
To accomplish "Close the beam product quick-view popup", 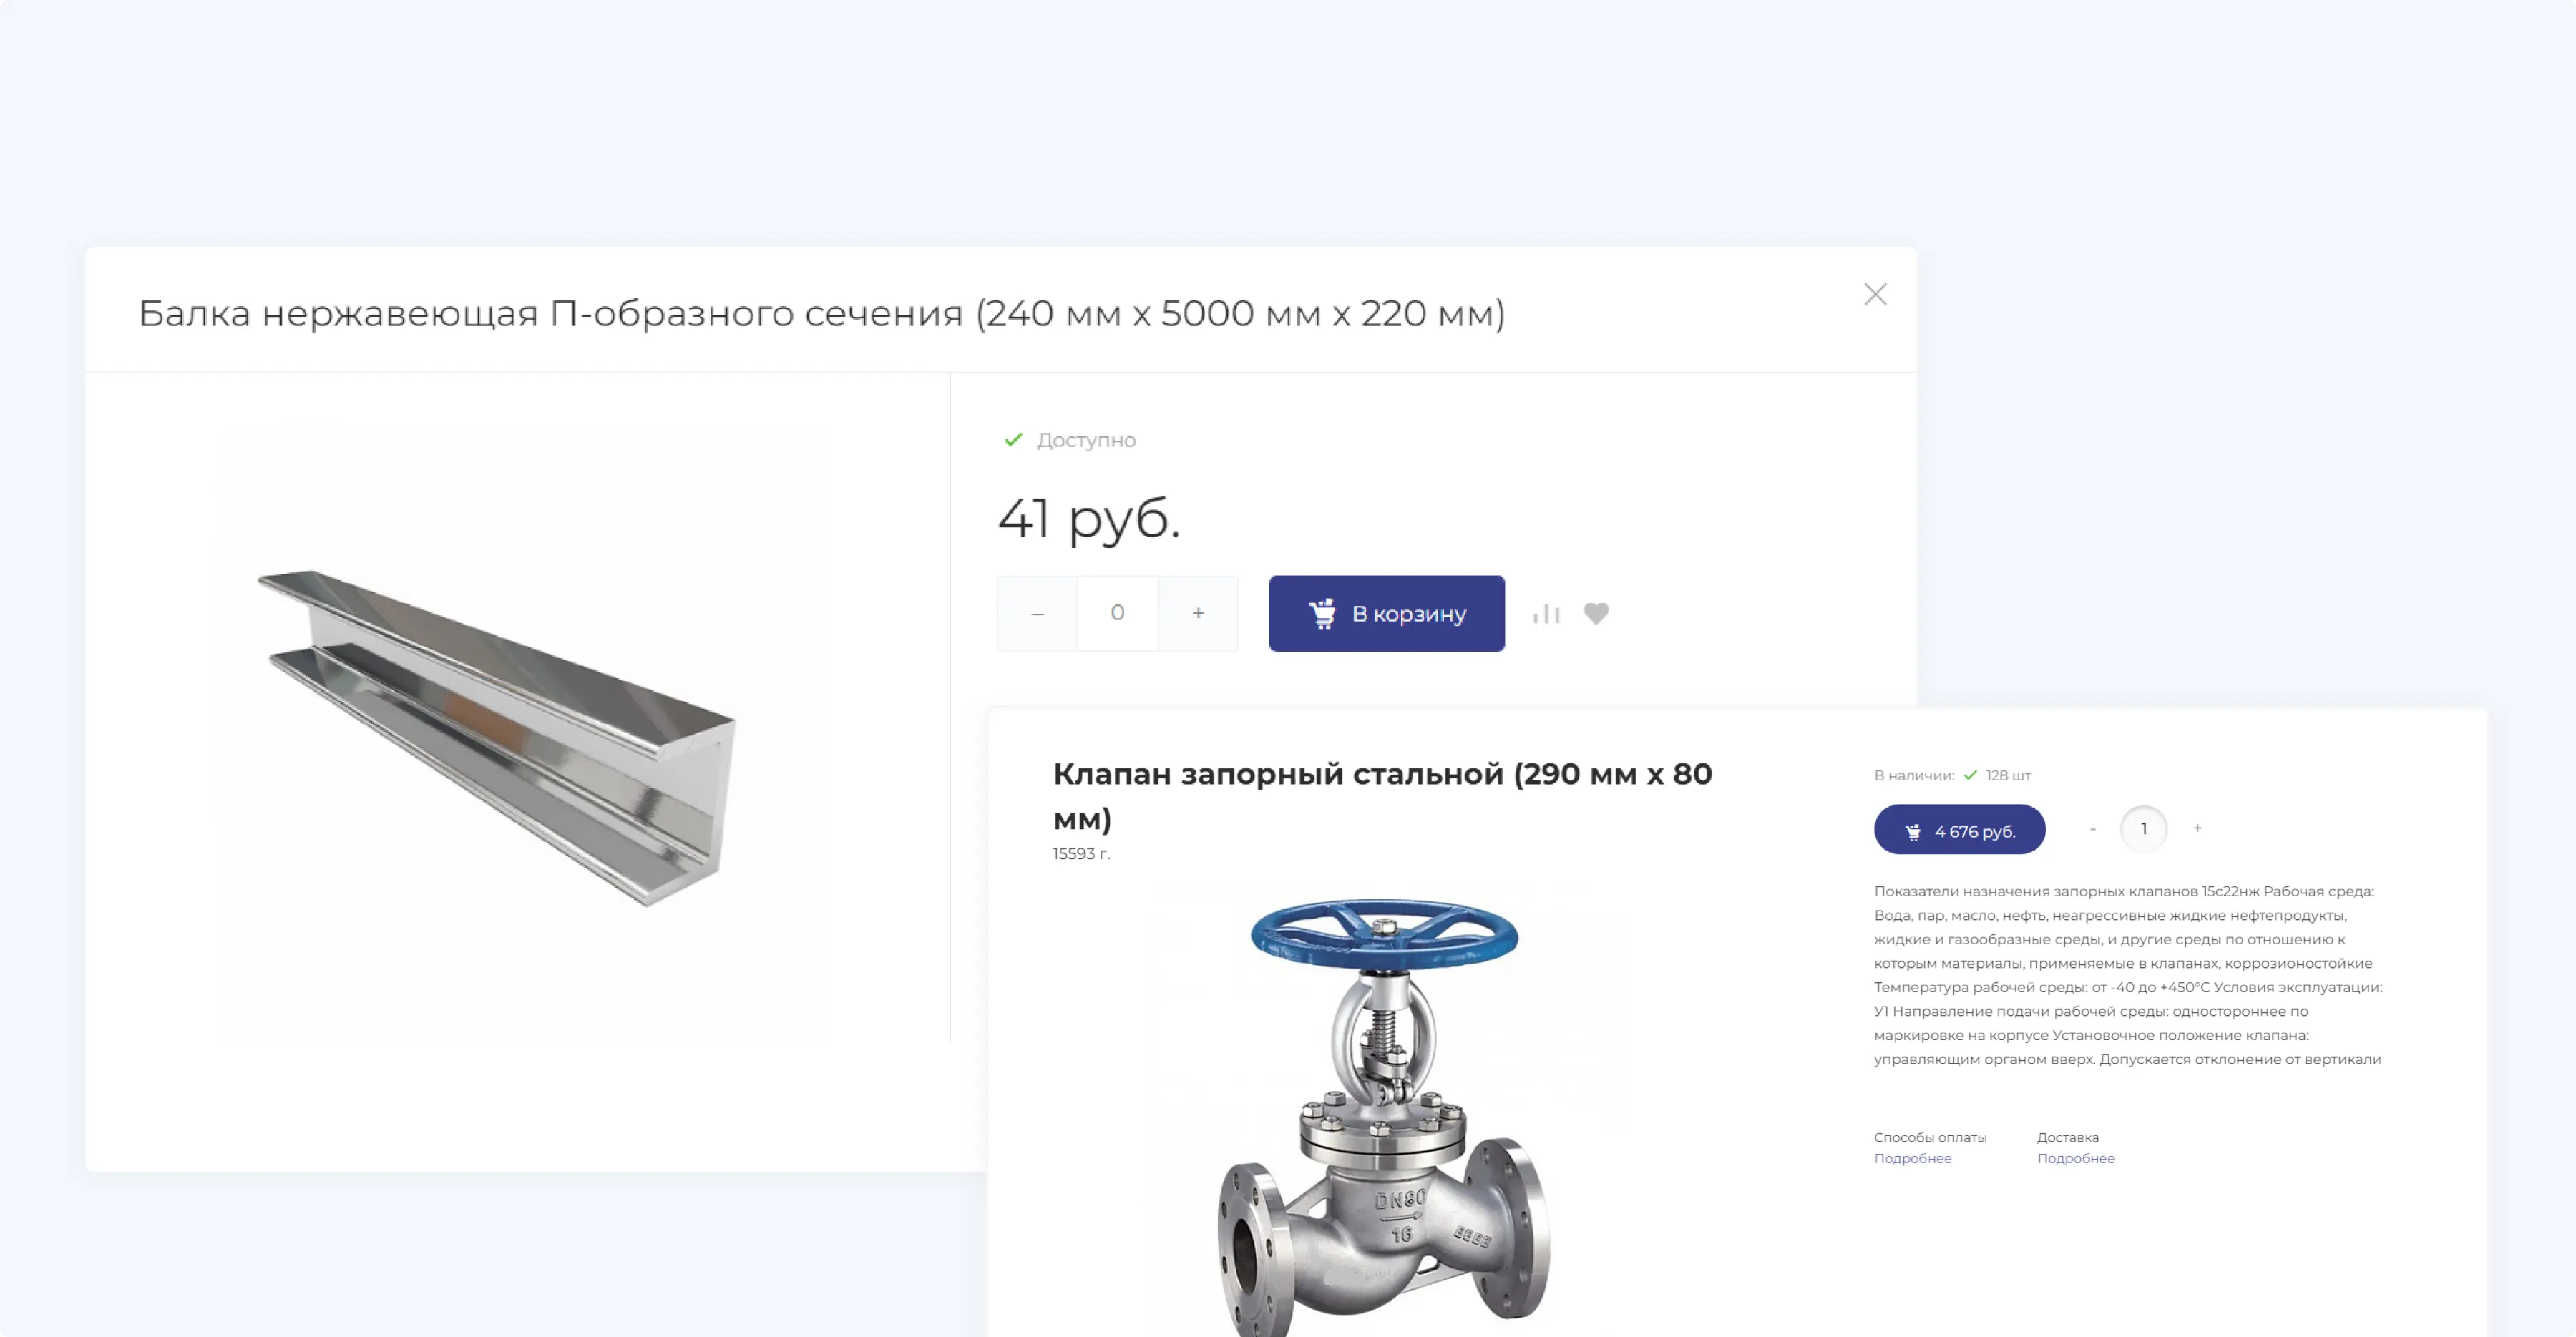I will (x=1875, y=294).
